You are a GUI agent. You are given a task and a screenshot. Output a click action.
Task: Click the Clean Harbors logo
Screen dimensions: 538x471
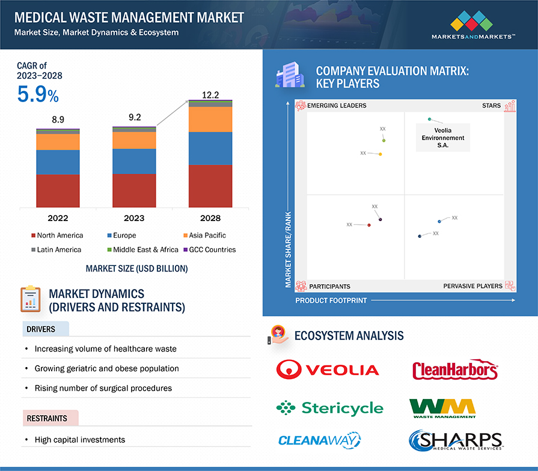click(x=455, y=370)
